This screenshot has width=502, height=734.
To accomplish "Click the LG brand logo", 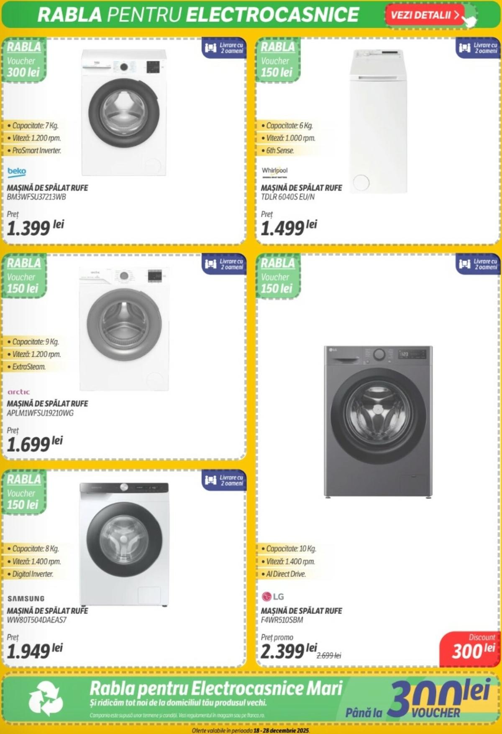I will click(273, 596).
